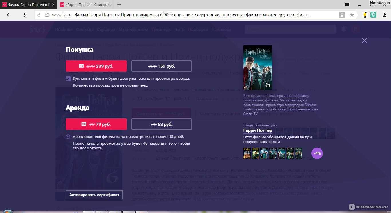Open the Гарри Поттер collection link
This screenshot has width=391, height=213.
258,130
